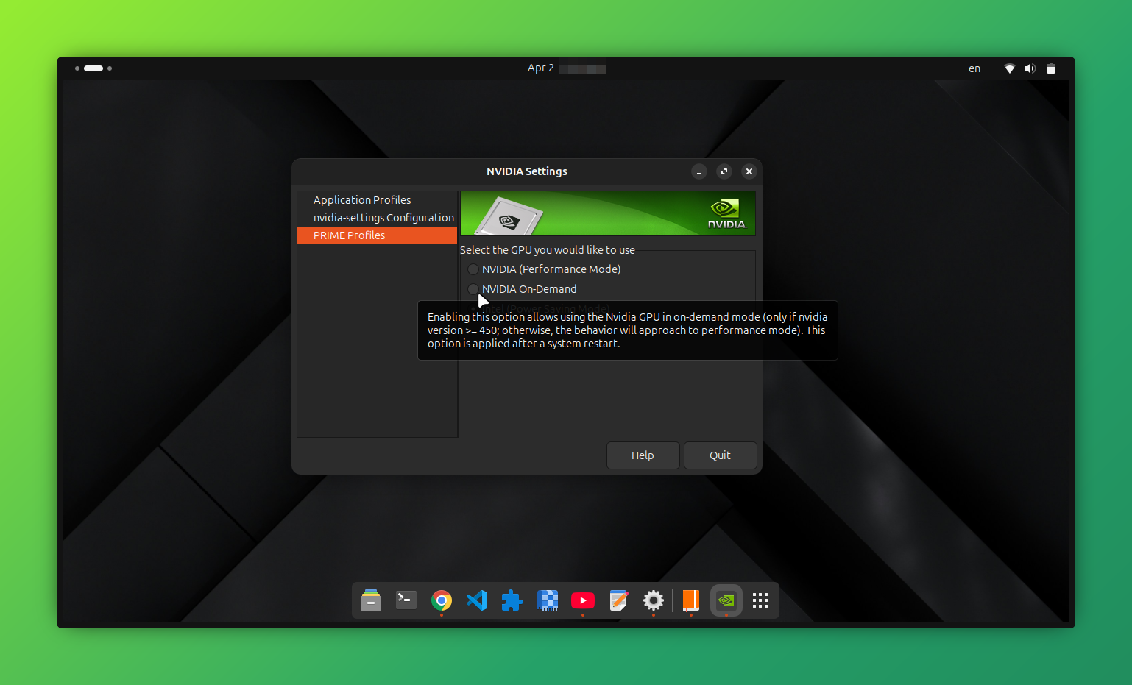Select Intel (Power Saving Mode) option

(x=473, y=308)
